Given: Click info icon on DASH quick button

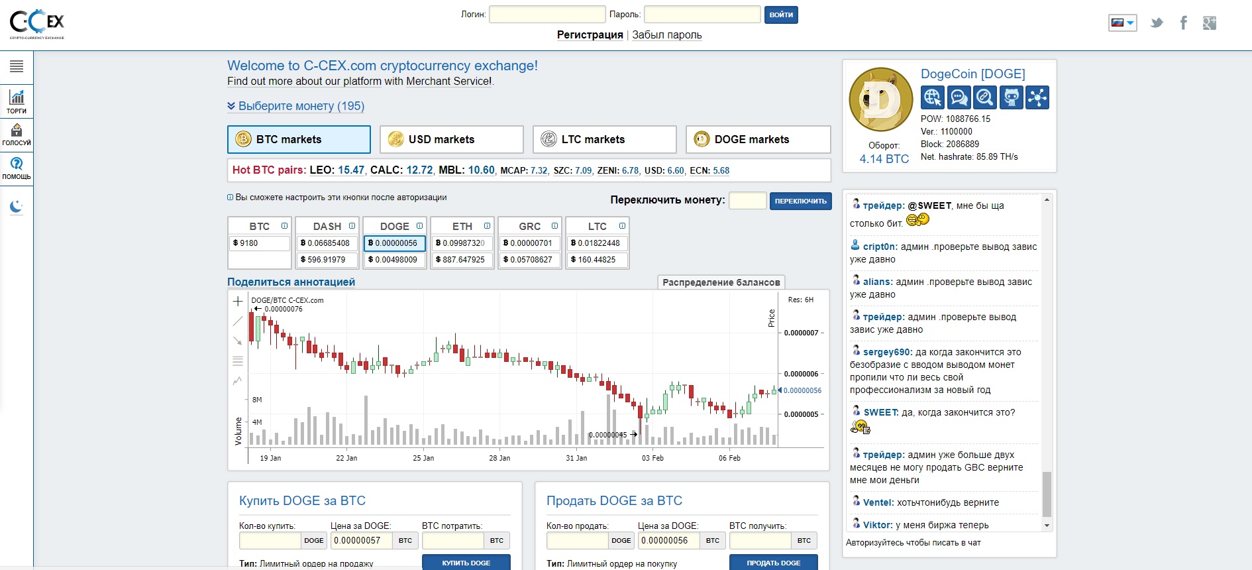Looking at the screenshot, I should (x=352, y=226).
